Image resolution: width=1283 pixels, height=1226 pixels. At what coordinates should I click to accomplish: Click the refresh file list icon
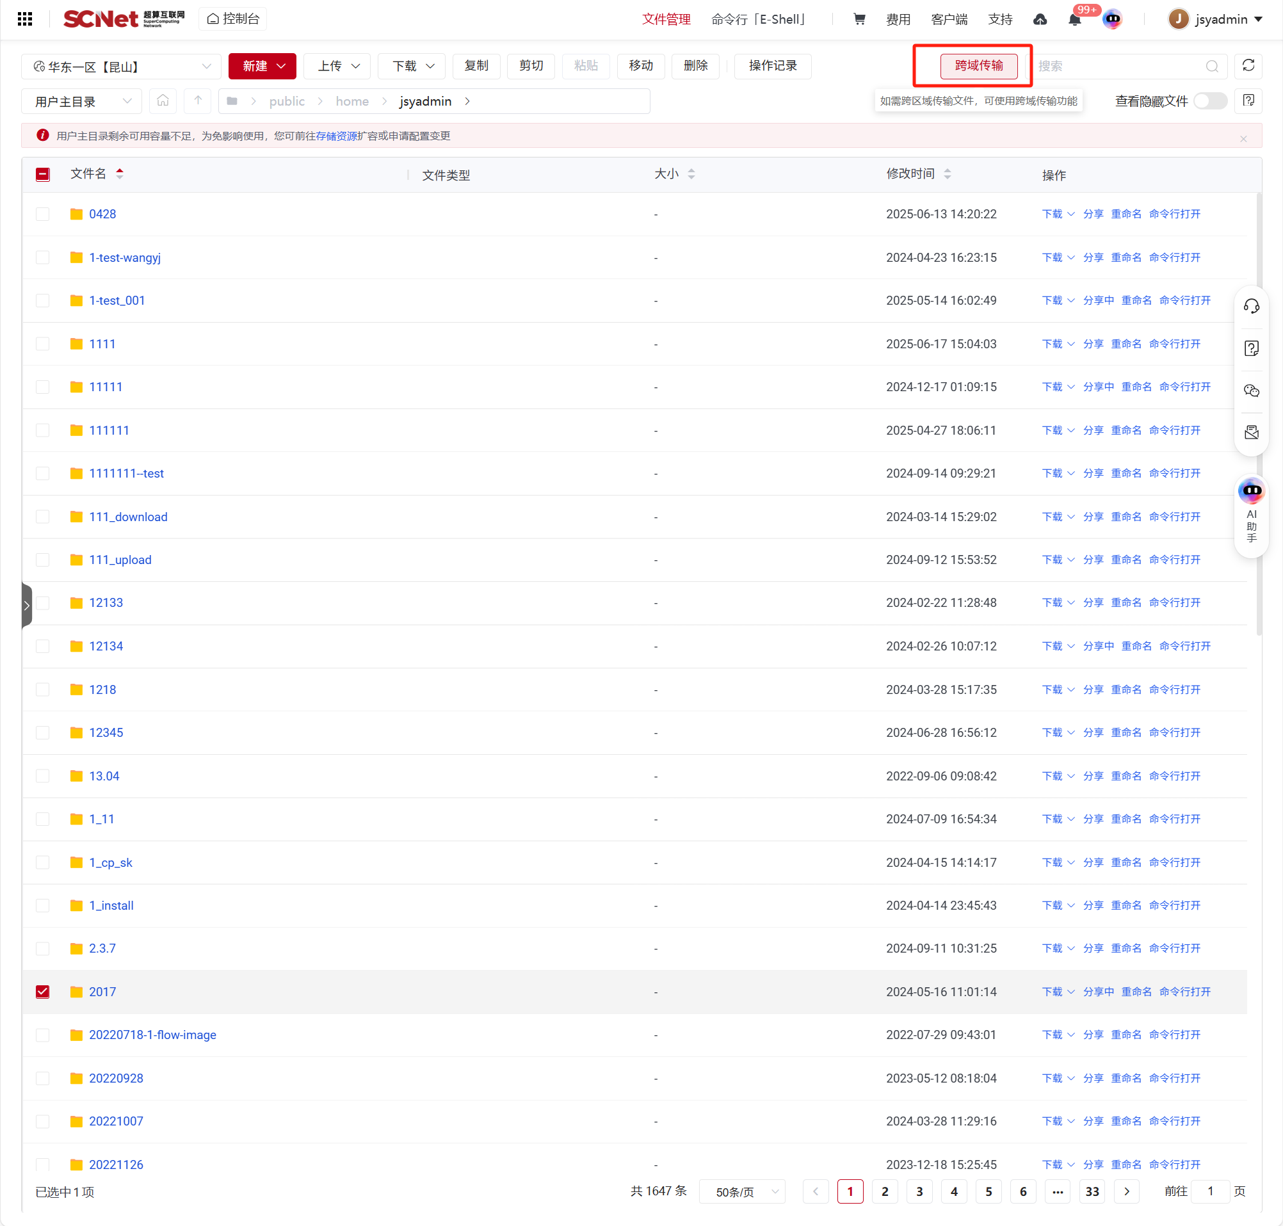(1248, 66)
